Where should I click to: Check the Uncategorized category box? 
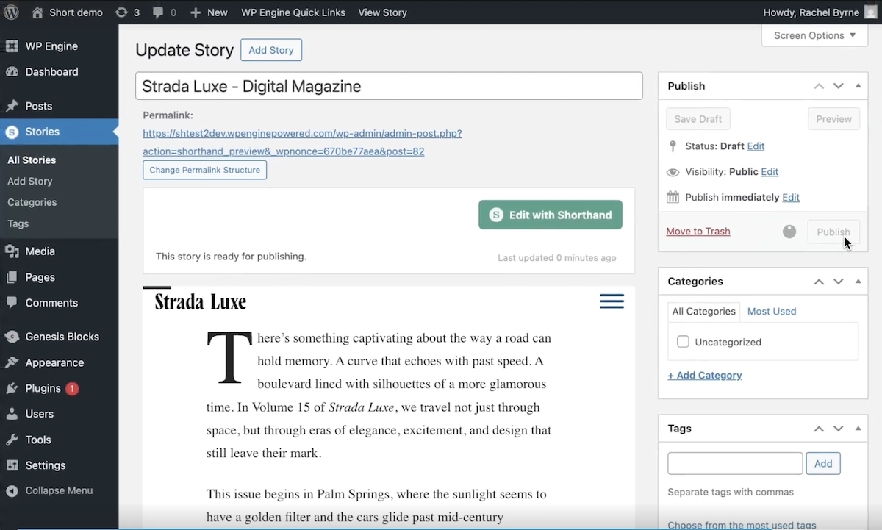[x=683, y=341]
